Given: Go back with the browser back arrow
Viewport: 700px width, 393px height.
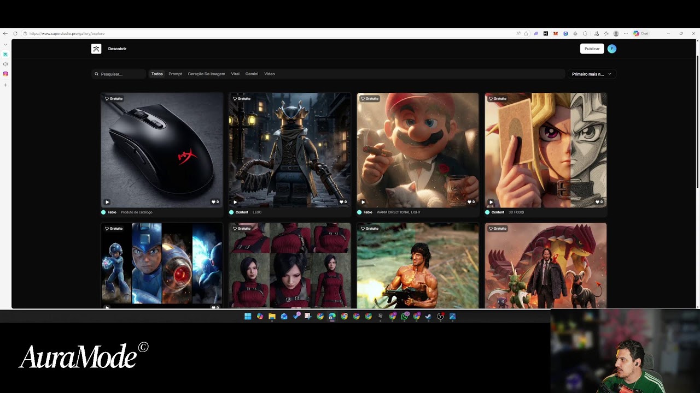Looking at the screenshot, I should click(x=5, y=33).
